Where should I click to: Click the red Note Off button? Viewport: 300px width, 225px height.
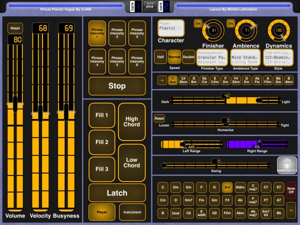291,190
